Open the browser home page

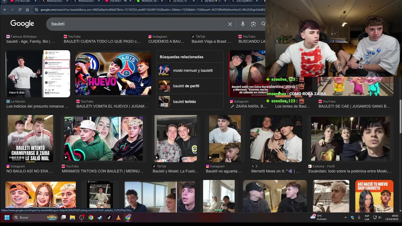(27, 10)
